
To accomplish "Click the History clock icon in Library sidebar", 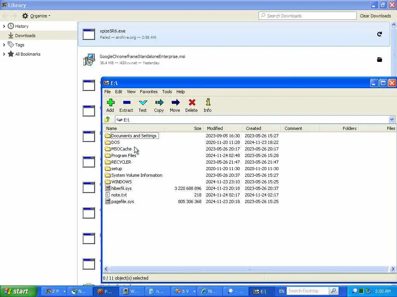I will point(10,26).
